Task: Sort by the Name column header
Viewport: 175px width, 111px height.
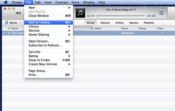Action: 15,28
